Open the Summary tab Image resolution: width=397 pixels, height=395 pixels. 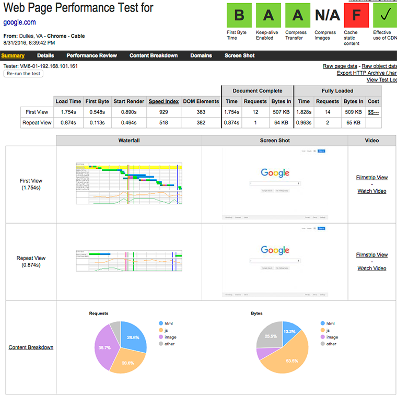(x=13, y=55)
